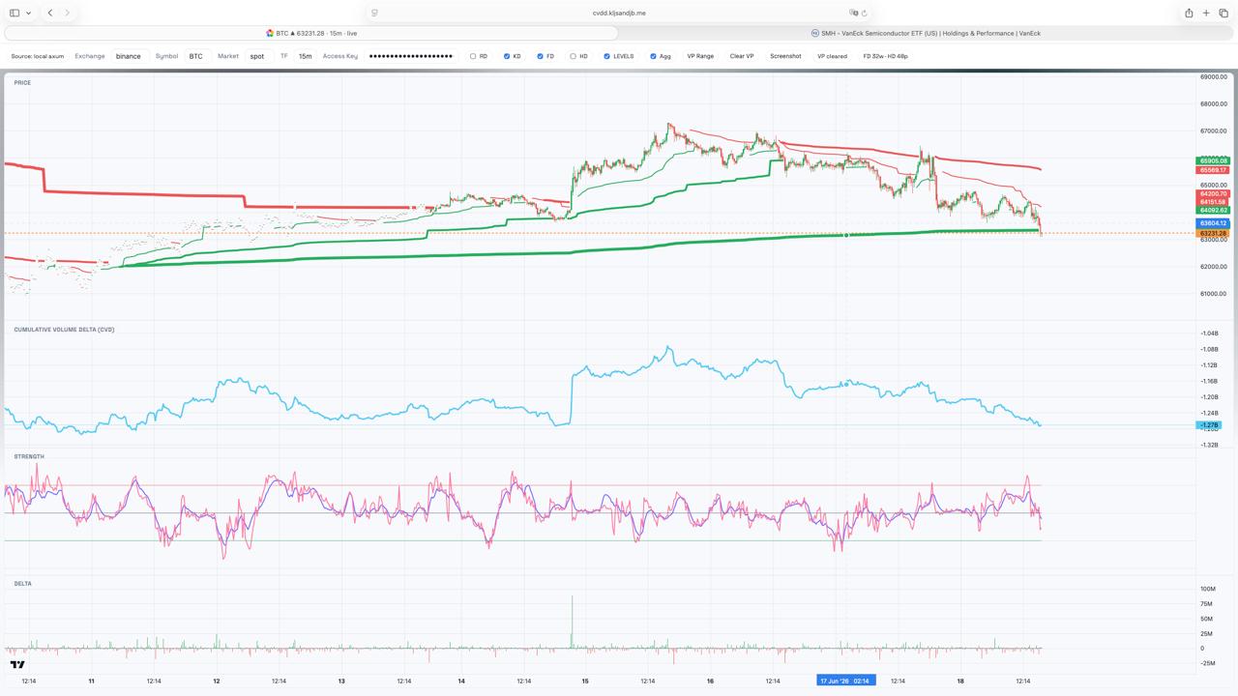Click the Share icon in Safari toolbar

click(x=1189, y=13)
